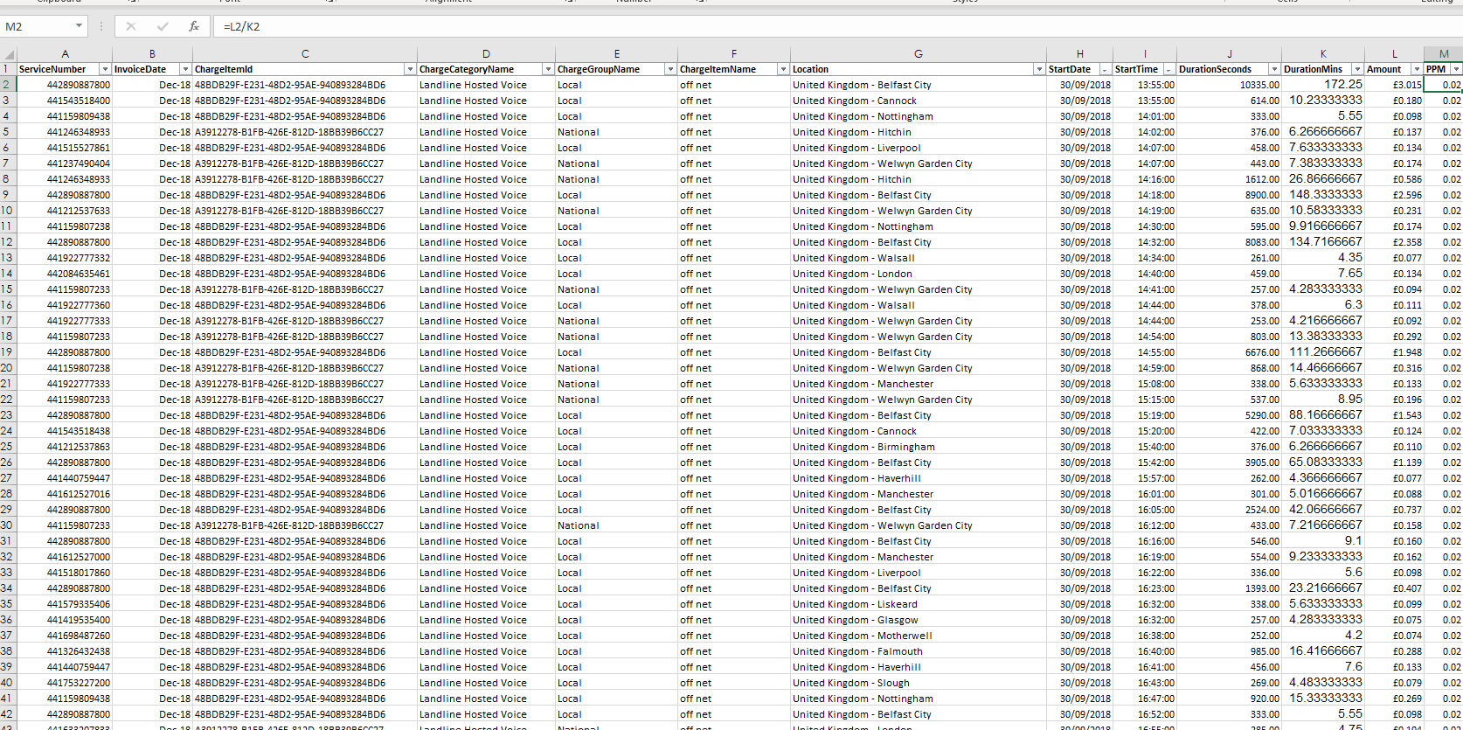
Task: Open the StartDate filter dropdown
Action: [x=1106, y=69]
